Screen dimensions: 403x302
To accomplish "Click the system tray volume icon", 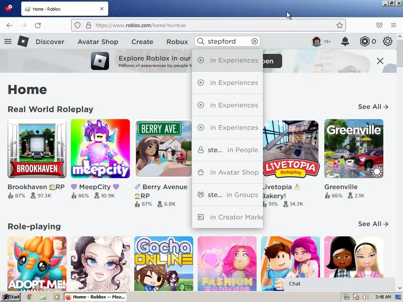I will [x=365, y=297].
